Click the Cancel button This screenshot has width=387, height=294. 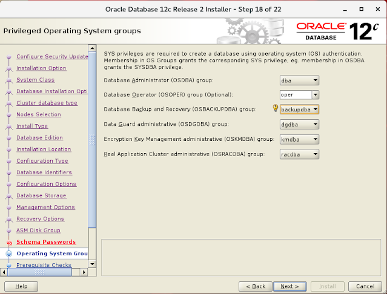[365, 286]
